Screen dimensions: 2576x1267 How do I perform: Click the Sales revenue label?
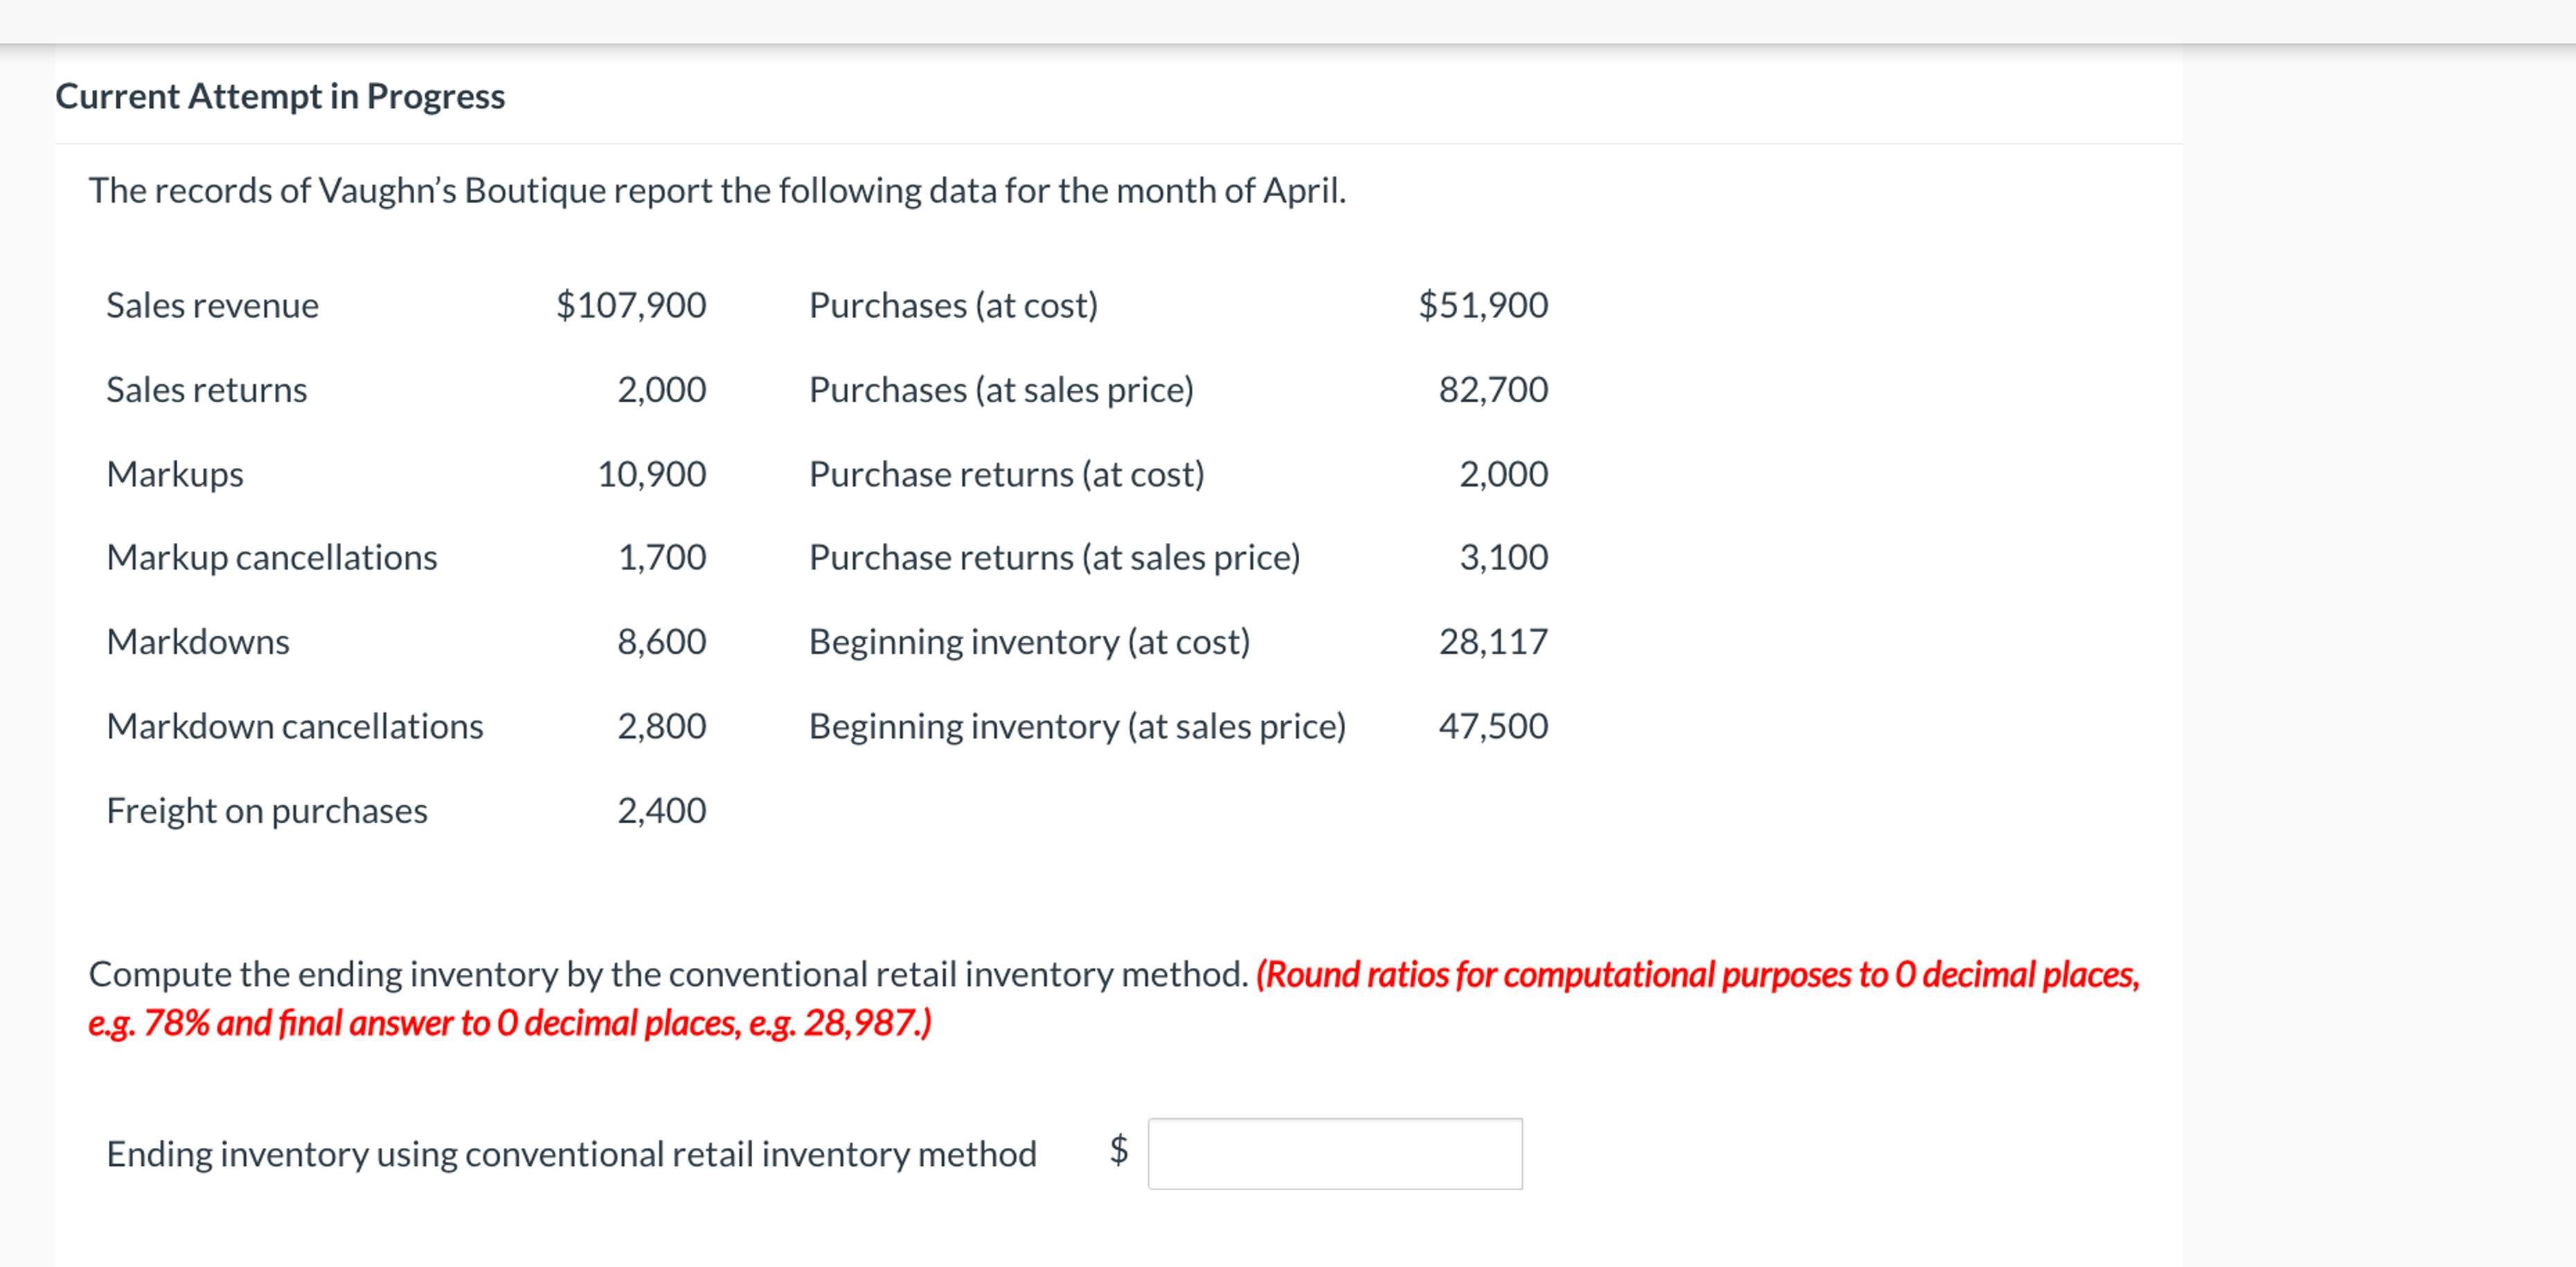212,305
